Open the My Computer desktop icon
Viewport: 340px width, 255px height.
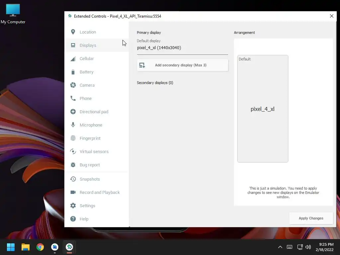point(13,14)
